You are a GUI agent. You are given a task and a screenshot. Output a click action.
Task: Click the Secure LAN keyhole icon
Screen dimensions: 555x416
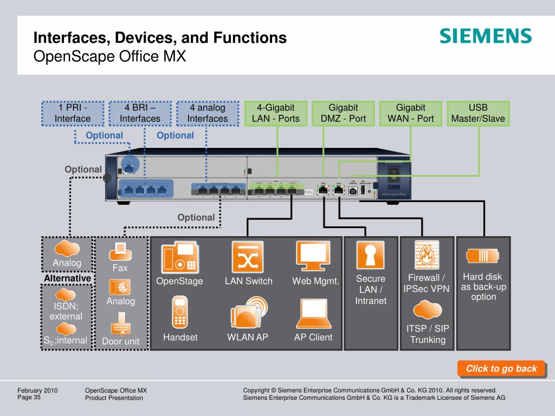coord(370,256)
